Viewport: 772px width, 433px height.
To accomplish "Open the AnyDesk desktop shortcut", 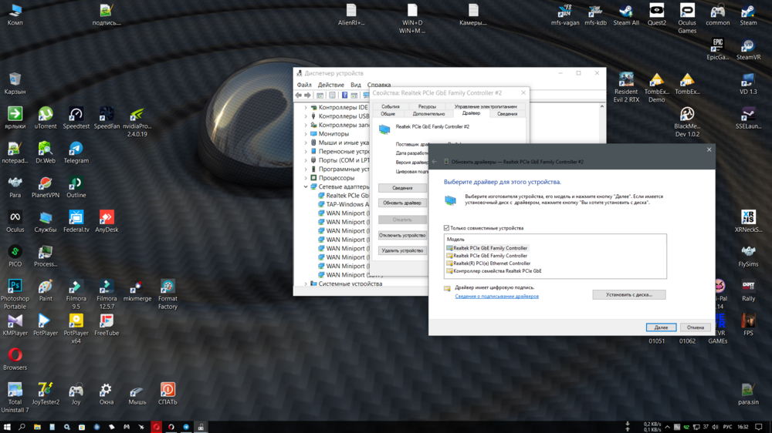I will pyautogui.click(x=107, y=218).
